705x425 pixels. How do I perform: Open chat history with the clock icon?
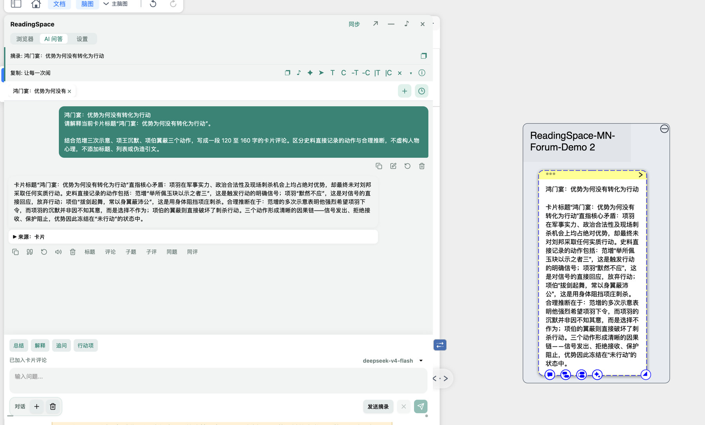421,91
